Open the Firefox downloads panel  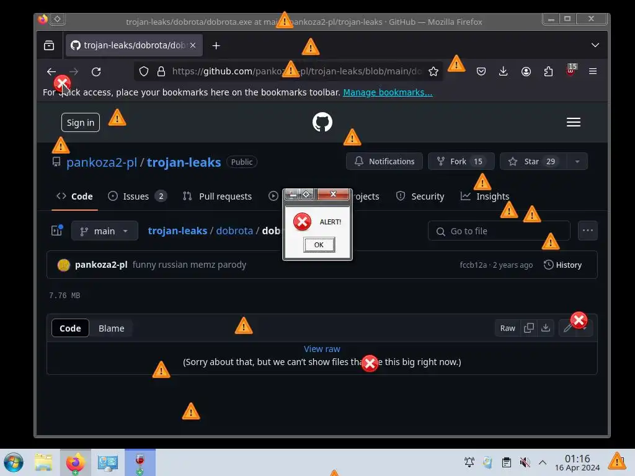click(x=504, y=72)
